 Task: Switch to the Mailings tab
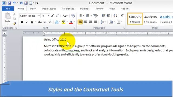tap(85, 9)
